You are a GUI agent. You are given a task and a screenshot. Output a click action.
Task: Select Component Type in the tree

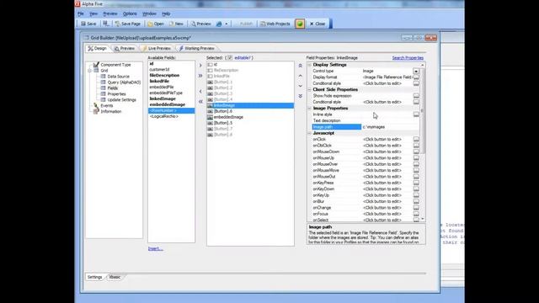115,65
